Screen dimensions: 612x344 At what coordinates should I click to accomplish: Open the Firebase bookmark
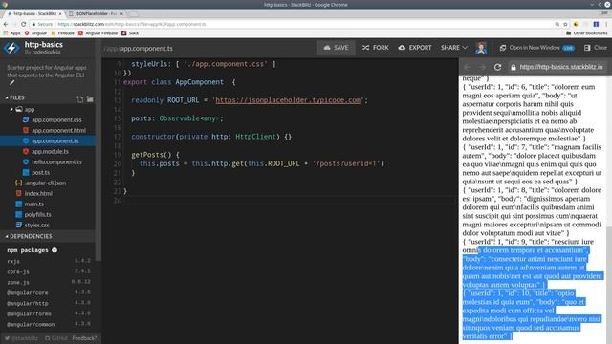[62, 33]
